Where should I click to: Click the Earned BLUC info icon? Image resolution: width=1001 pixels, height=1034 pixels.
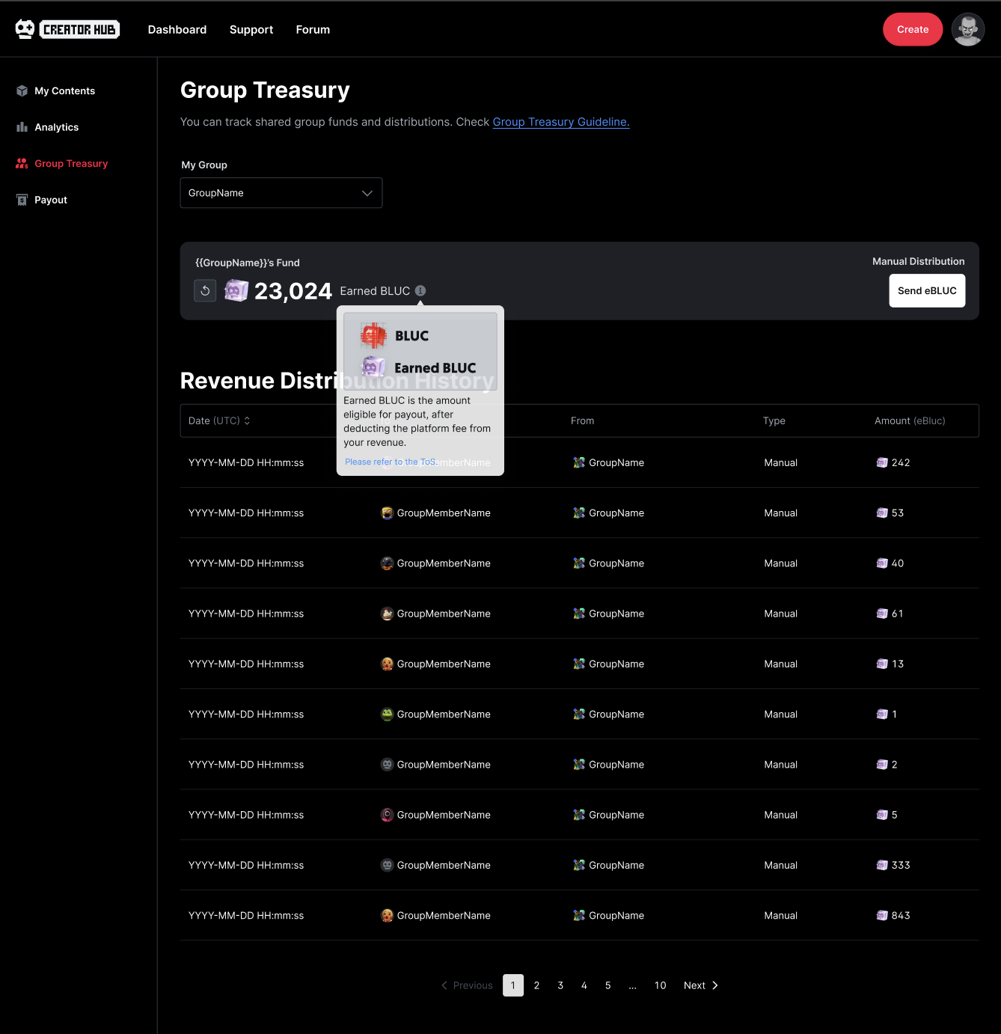420,290
